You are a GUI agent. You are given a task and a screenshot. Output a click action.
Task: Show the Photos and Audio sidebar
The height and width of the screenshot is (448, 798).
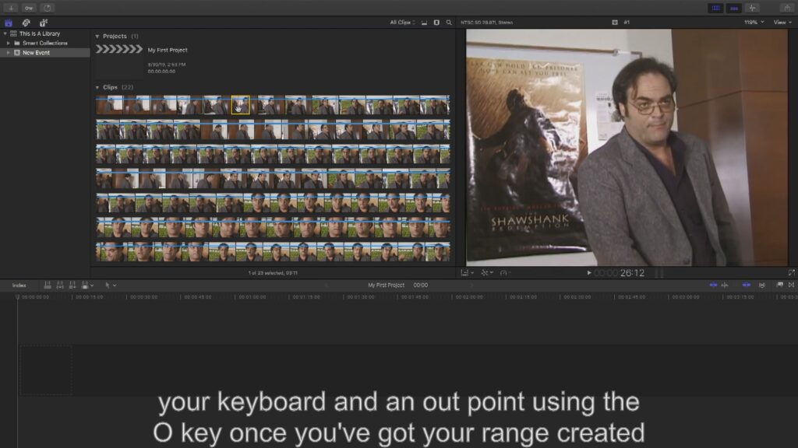[x=26, y=23]
